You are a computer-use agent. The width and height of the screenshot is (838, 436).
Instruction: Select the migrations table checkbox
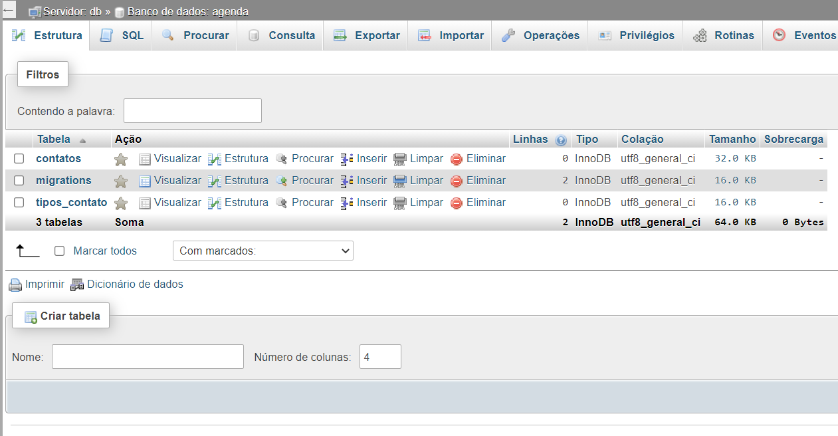coord(19,181)
